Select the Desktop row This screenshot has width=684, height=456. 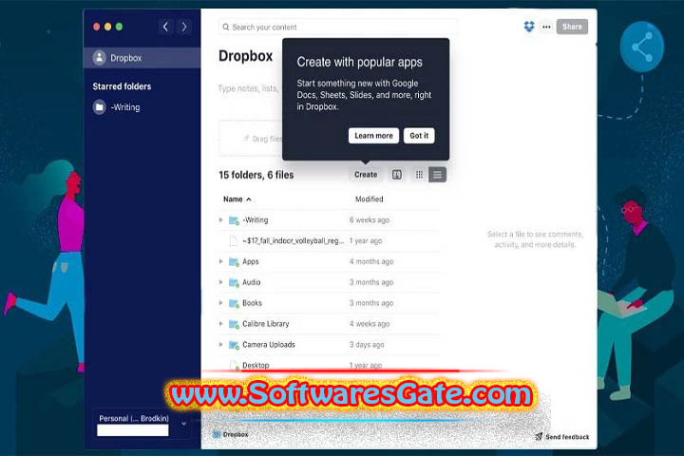point(330,365)
